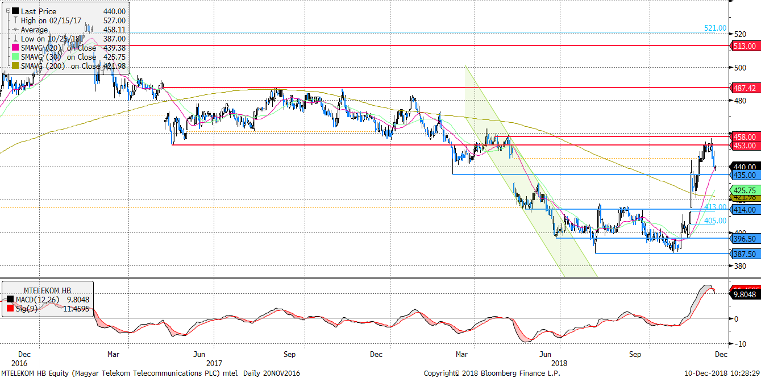The width and height of the screenshot is (761, 378).
Task: Click the blue 414.00 price tag
Action: (745, 210)
